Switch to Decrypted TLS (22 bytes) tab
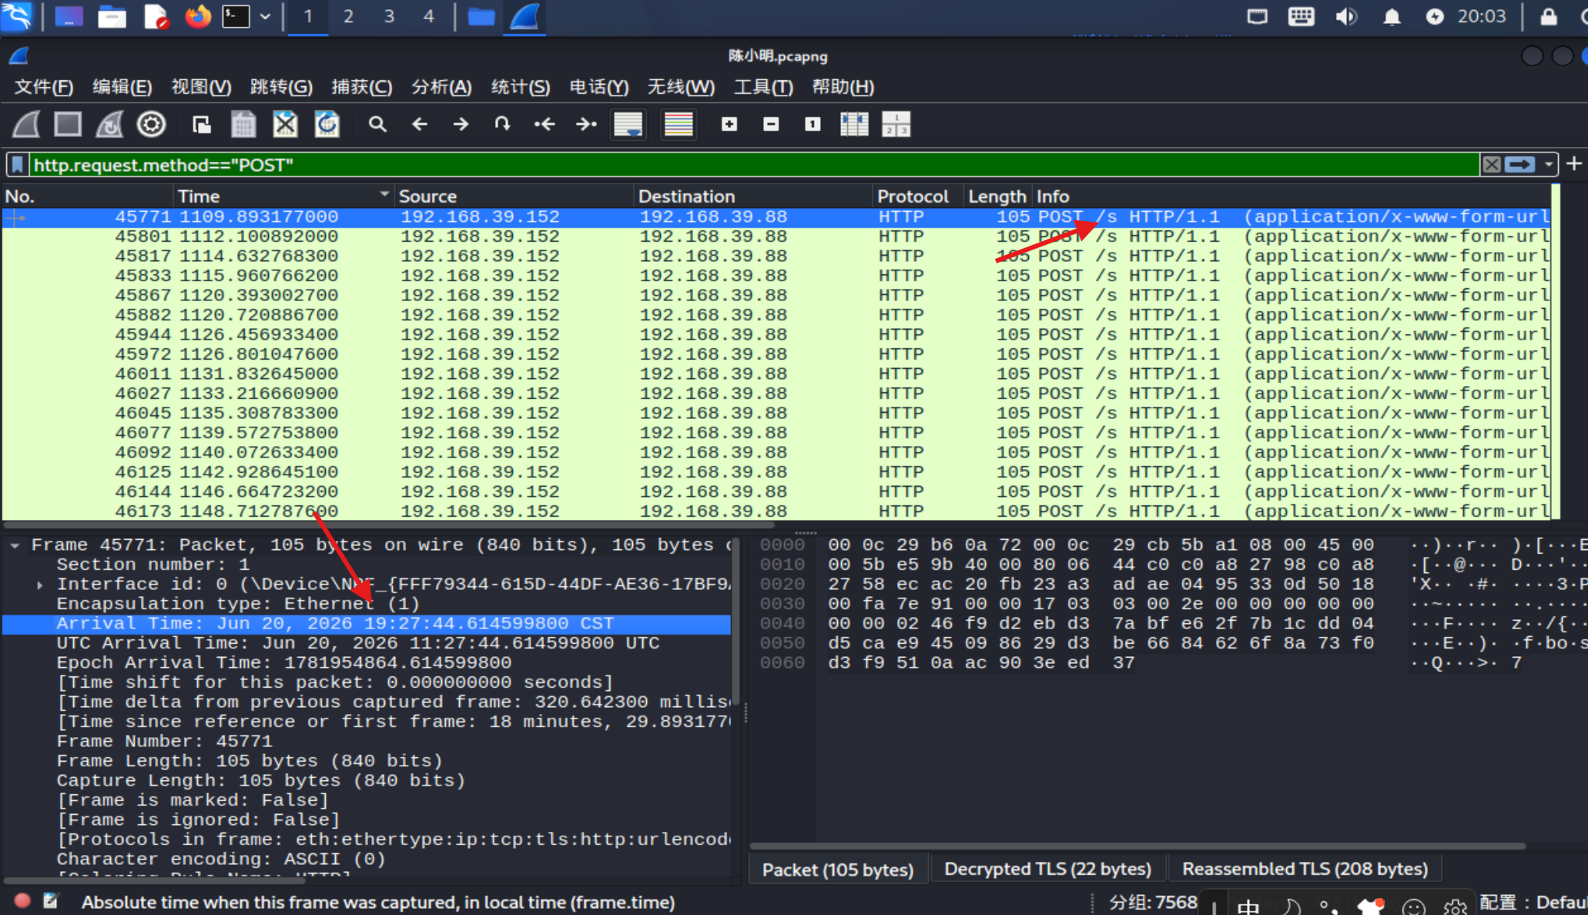Screen dimensions: 1588x915 click(x=1047, y=869)
